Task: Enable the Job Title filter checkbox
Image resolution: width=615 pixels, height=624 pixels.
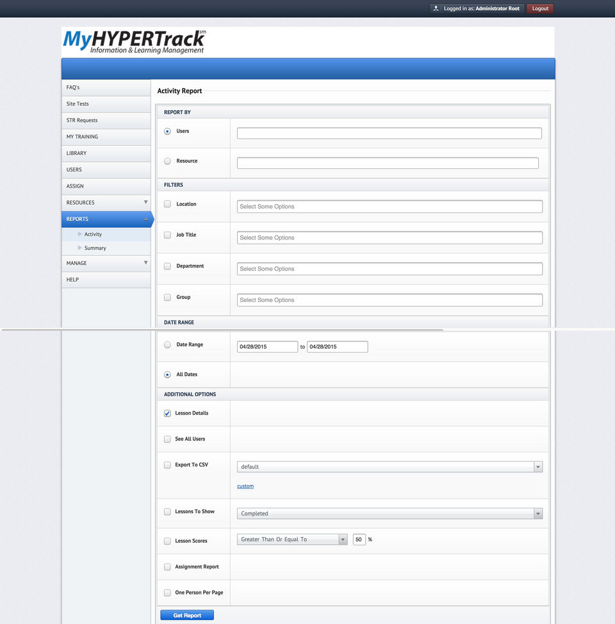Action: click(167, 235)
